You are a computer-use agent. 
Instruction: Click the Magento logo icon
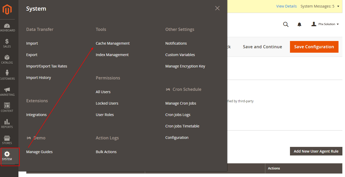point(7,10)
